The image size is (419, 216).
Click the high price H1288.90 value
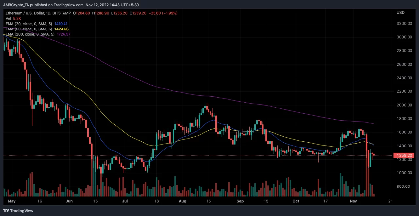point(101,13)
